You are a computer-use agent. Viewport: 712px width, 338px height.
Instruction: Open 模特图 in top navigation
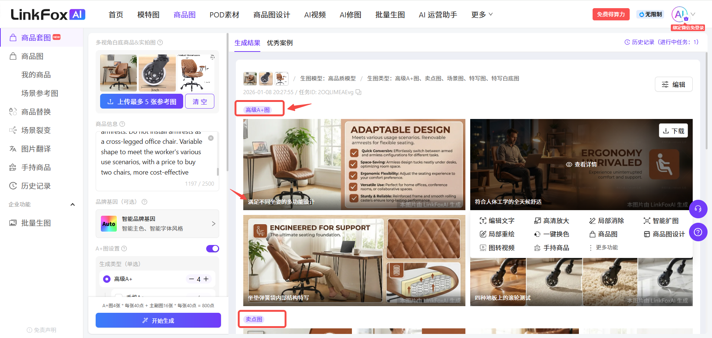(148, 14)
